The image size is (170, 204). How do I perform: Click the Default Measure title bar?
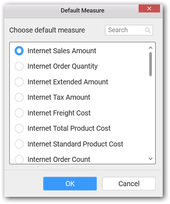[71, 11]
